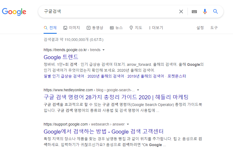
Task: Open 설정 settings menu
Action: point(200,28)
